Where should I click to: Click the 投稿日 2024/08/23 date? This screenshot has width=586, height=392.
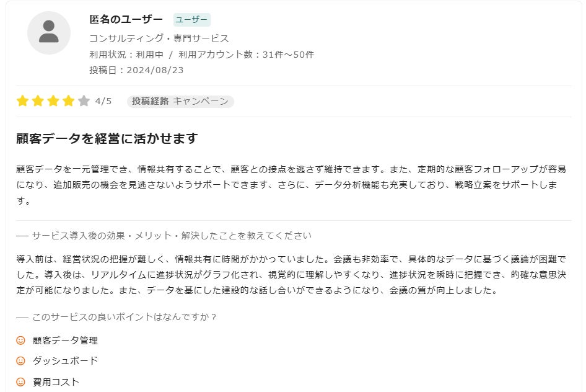point(136,70)
